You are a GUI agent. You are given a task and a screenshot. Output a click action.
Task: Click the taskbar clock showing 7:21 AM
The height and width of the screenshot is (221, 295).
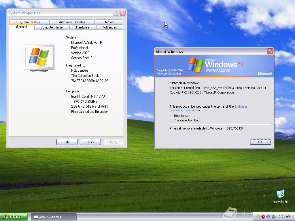tap(284, 217)
